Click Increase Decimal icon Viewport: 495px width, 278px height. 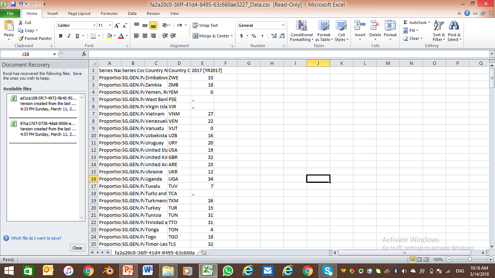coord(274,36)
